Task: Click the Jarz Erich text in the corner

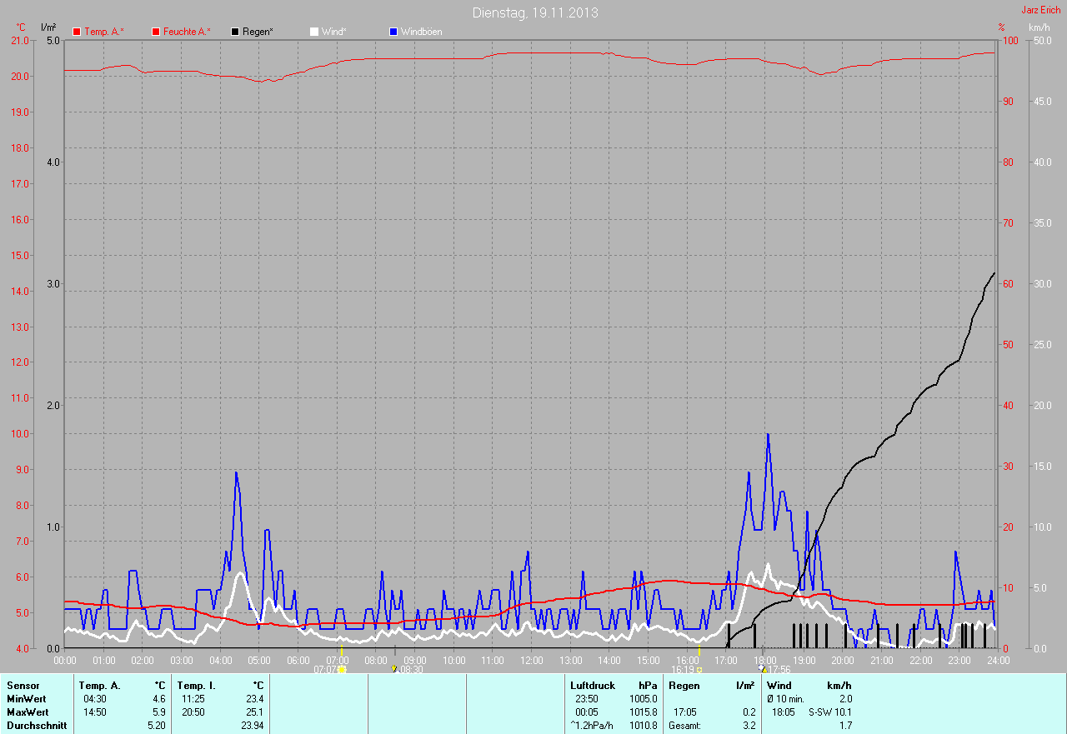Action: click(1040, 10)
